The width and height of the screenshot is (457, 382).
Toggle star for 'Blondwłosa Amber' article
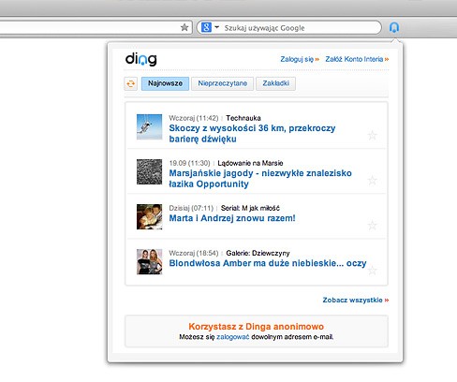pyautogui.click(x=372, y=271)
